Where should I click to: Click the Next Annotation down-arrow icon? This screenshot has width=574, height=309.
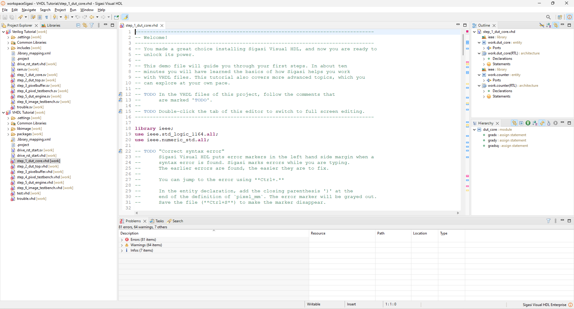pos(55,17)
